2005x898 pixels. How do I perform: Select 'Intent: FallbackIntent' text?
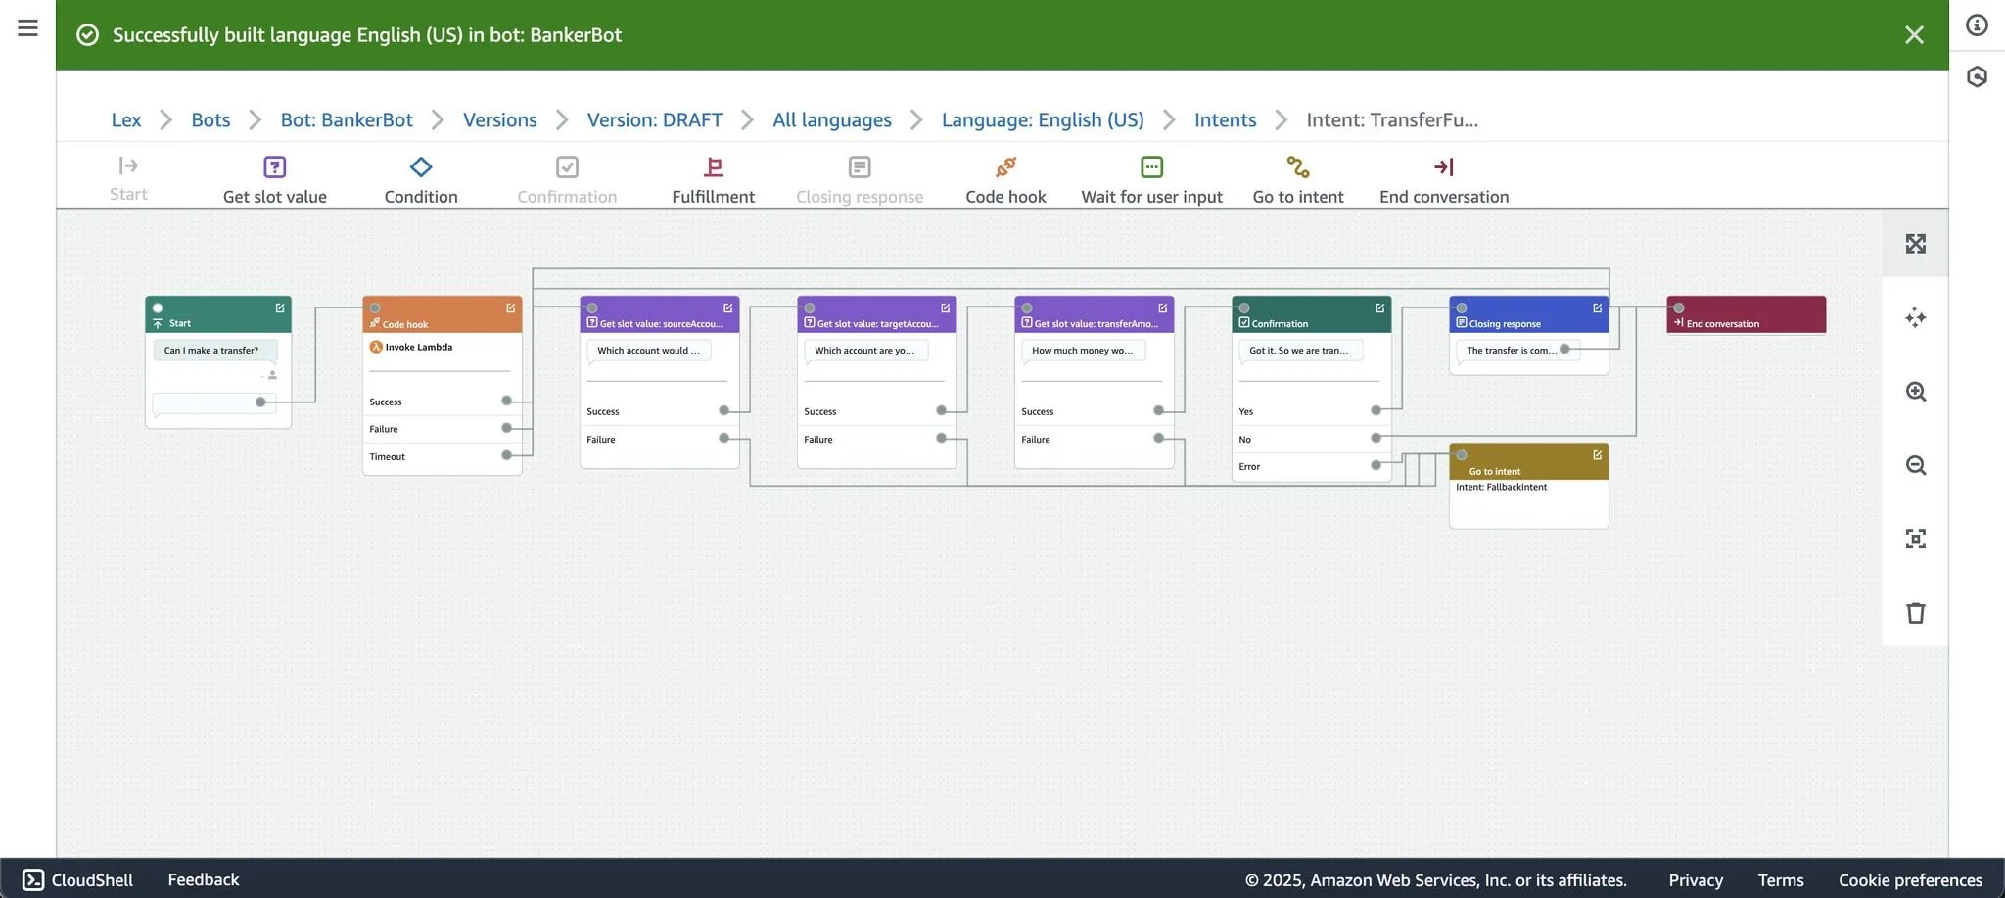pyautogui.click(x=1501, y=487)
